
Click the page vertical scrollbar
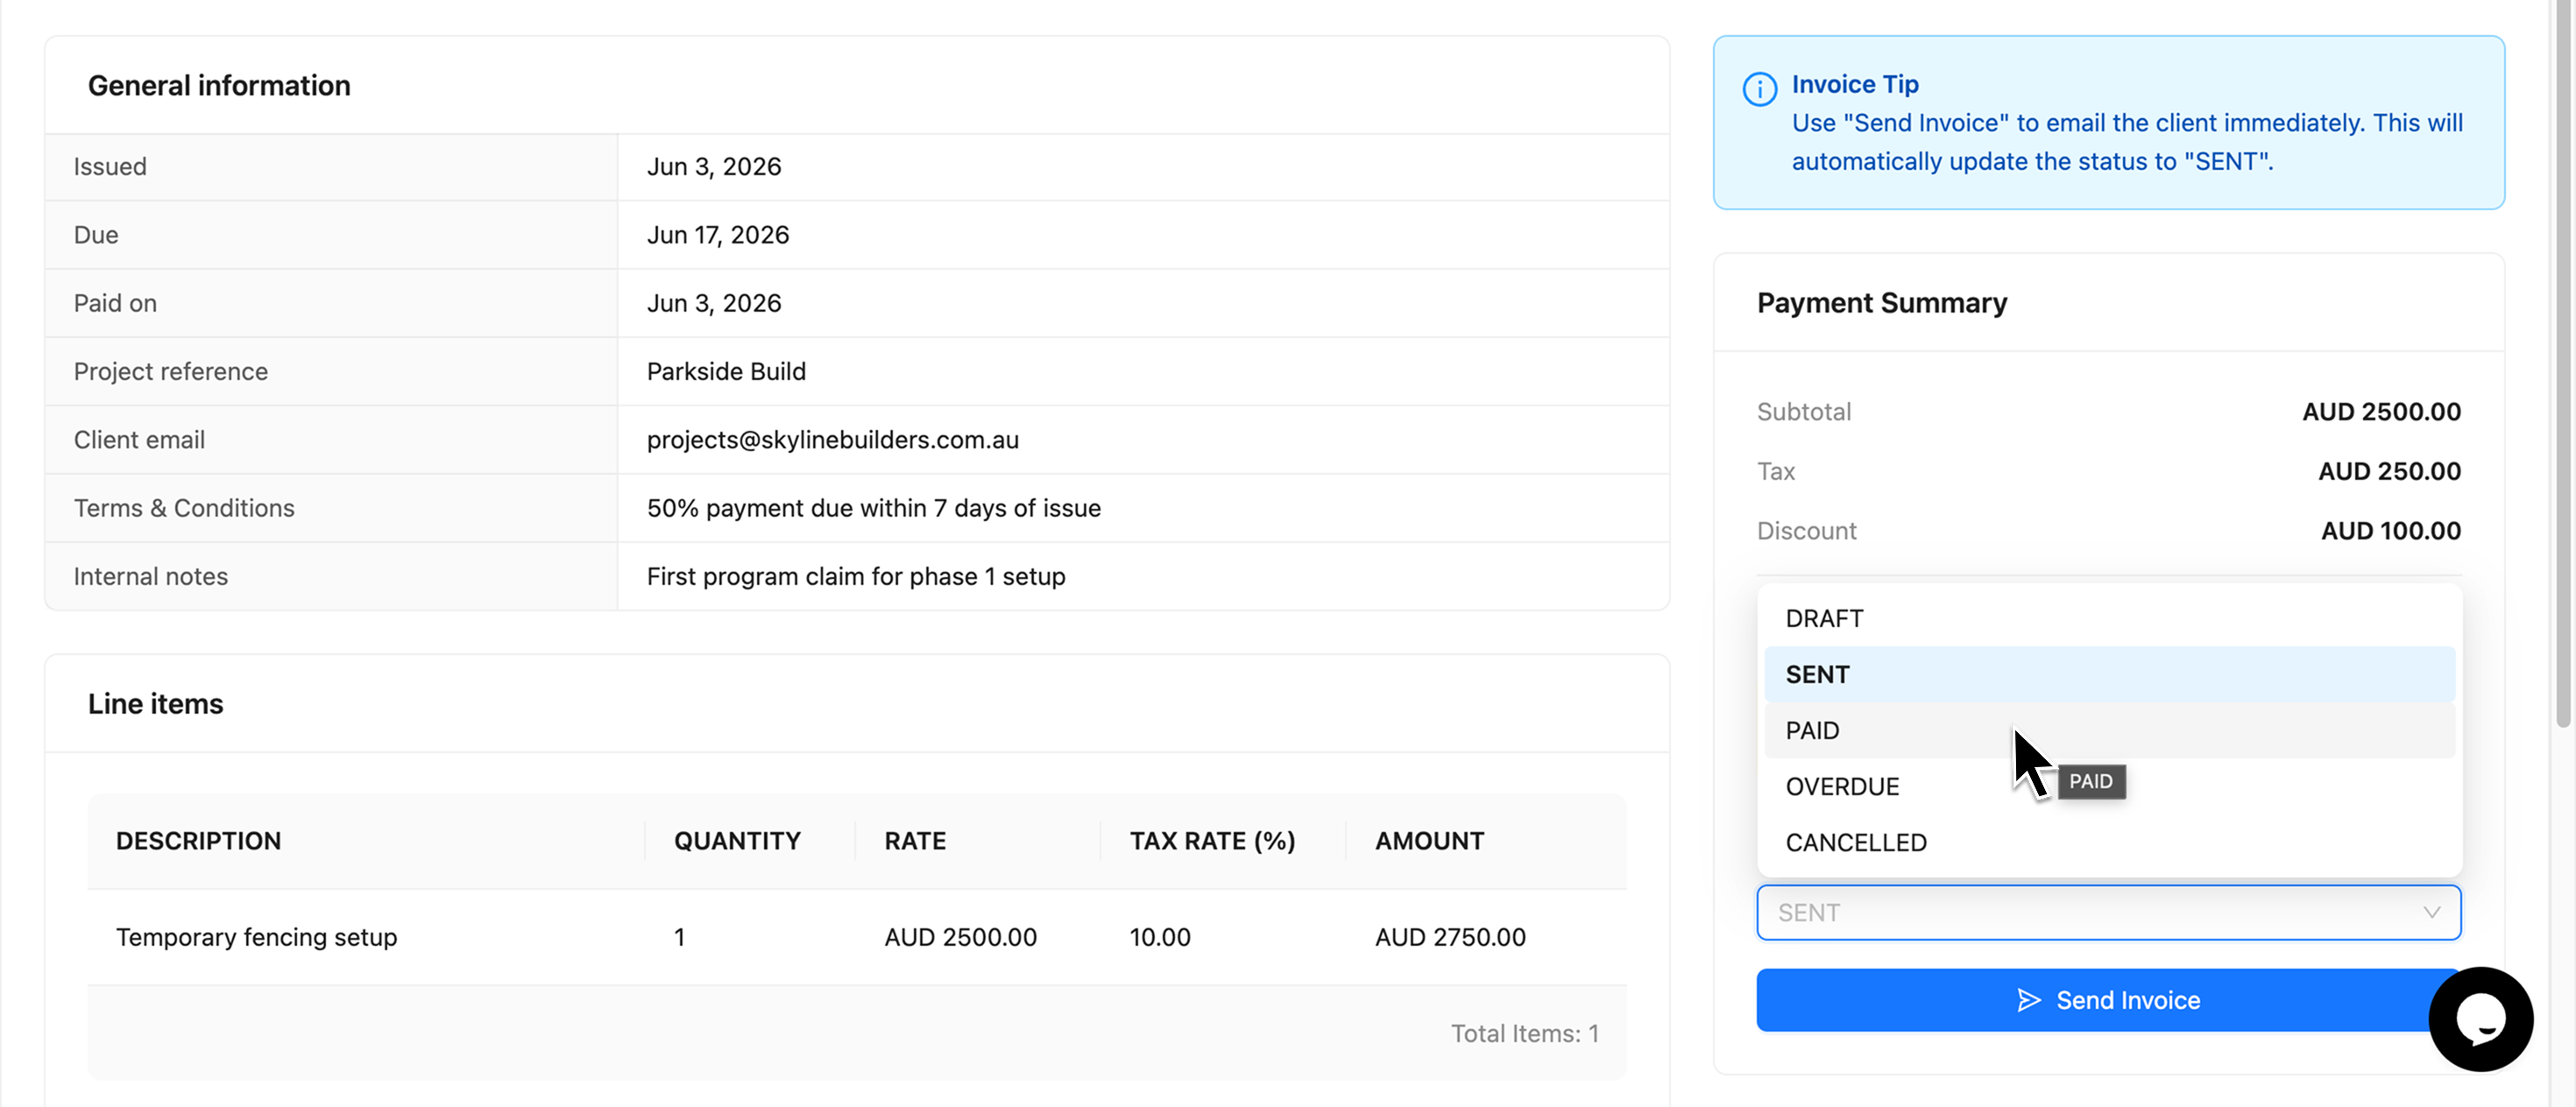click(2563, 363)
